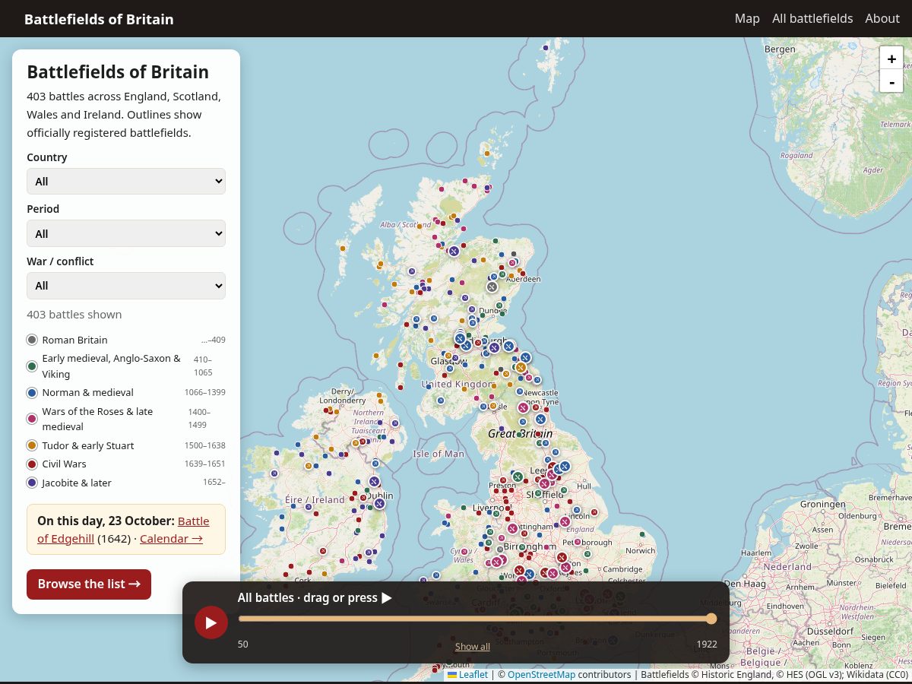Open the Battle of Edgehill link
Viewport: 912px width, 684px height.
[x=123, y=530]
